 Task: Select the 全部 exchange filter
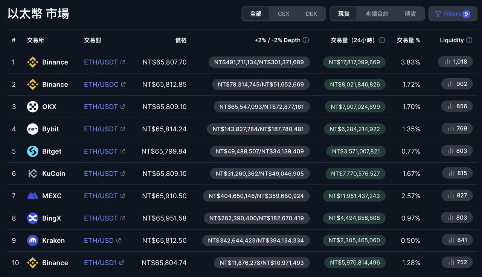pyautogui.click(x=256, y=14)
